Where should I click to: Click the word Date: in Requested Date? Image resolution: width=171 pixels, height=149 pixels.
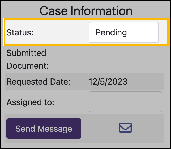tap(61, 82)
